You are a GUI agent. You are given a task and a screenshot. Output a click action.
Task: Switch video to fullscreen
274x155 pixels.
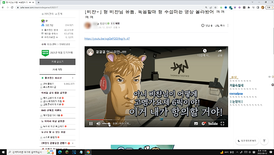point(222,124)
